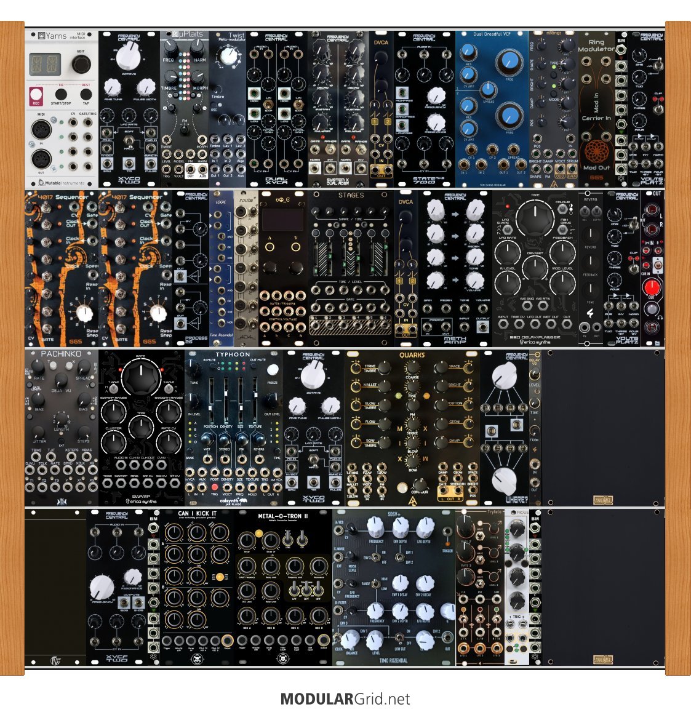Viewport: 691px width, 712px height.
Task: Click the skull logo under Can I Kick It
Action: [x=197, y=658]
